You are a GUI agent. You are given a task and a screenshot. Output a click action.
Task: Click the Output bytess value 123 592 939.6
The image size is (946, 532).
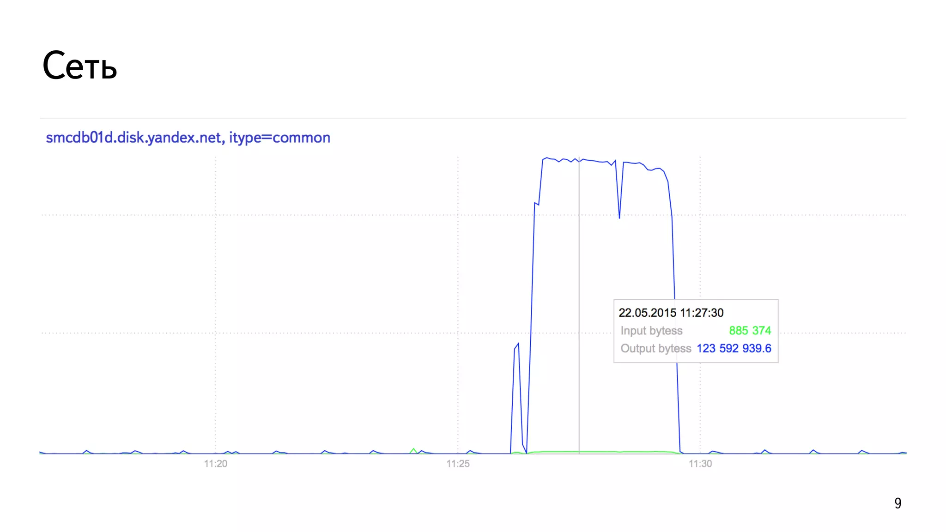(734, 348)
